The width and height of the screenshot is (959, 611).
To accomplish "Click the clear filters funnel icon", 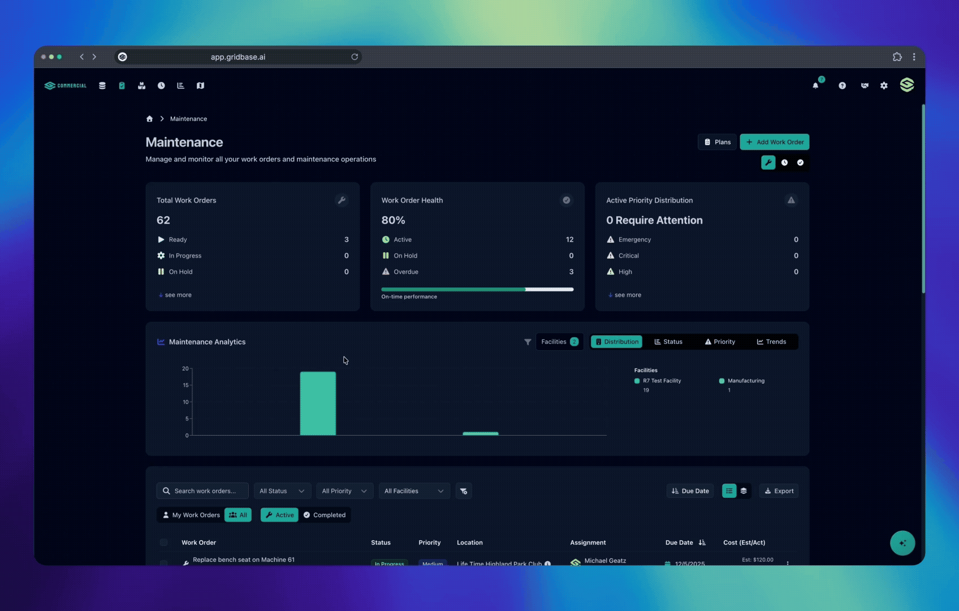I will 464,491.
